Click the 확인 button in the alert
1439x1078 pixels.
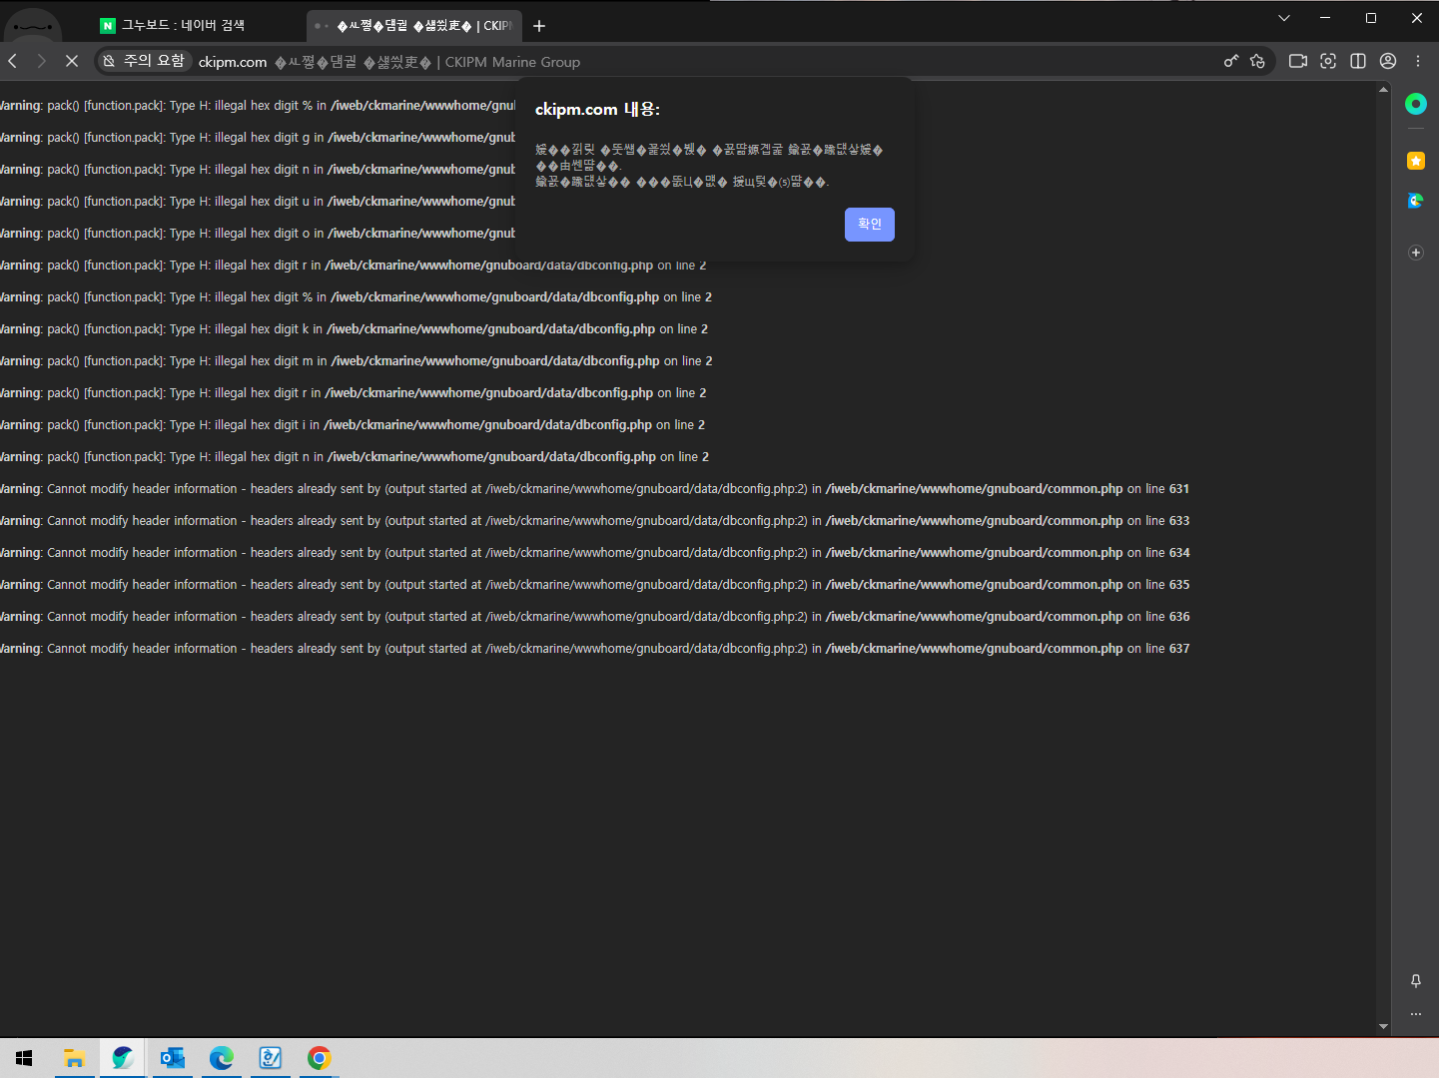869,225
